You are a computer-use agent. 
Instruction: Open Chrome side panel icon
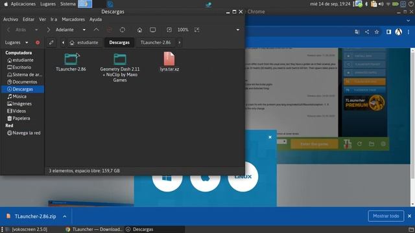coord(388,32)
